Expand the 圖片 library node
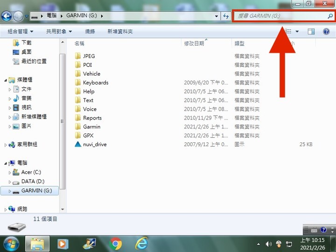This screenshot has height=252, width=336. (x=10, y=126)
